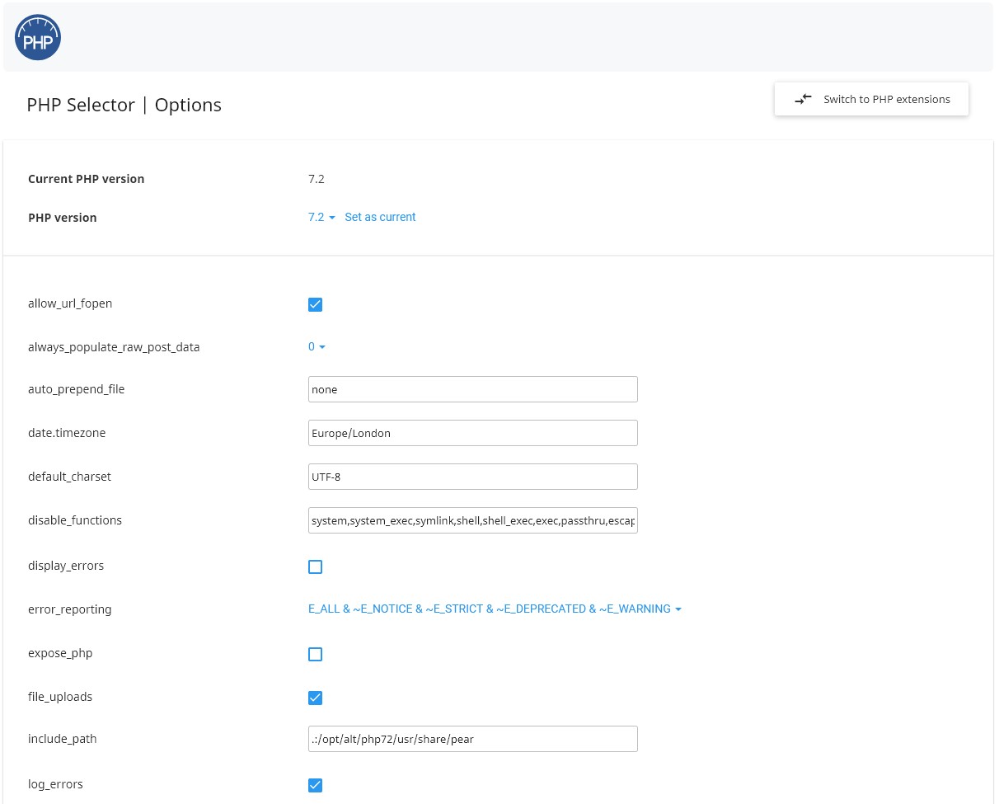
Task: Click the 'PHP Selector | Options' heading
Action: point(124,105)
